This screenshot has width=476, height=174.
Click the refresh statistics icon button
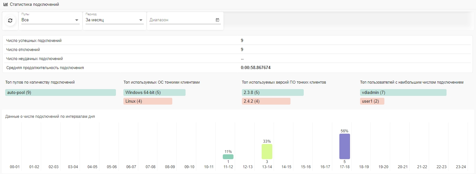point(10,20)
